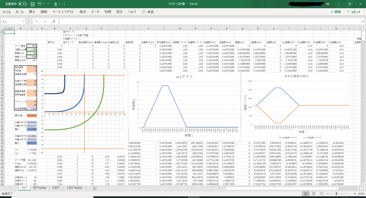
Task: Click the zoom out minus icon
Action: click(327, 194)
